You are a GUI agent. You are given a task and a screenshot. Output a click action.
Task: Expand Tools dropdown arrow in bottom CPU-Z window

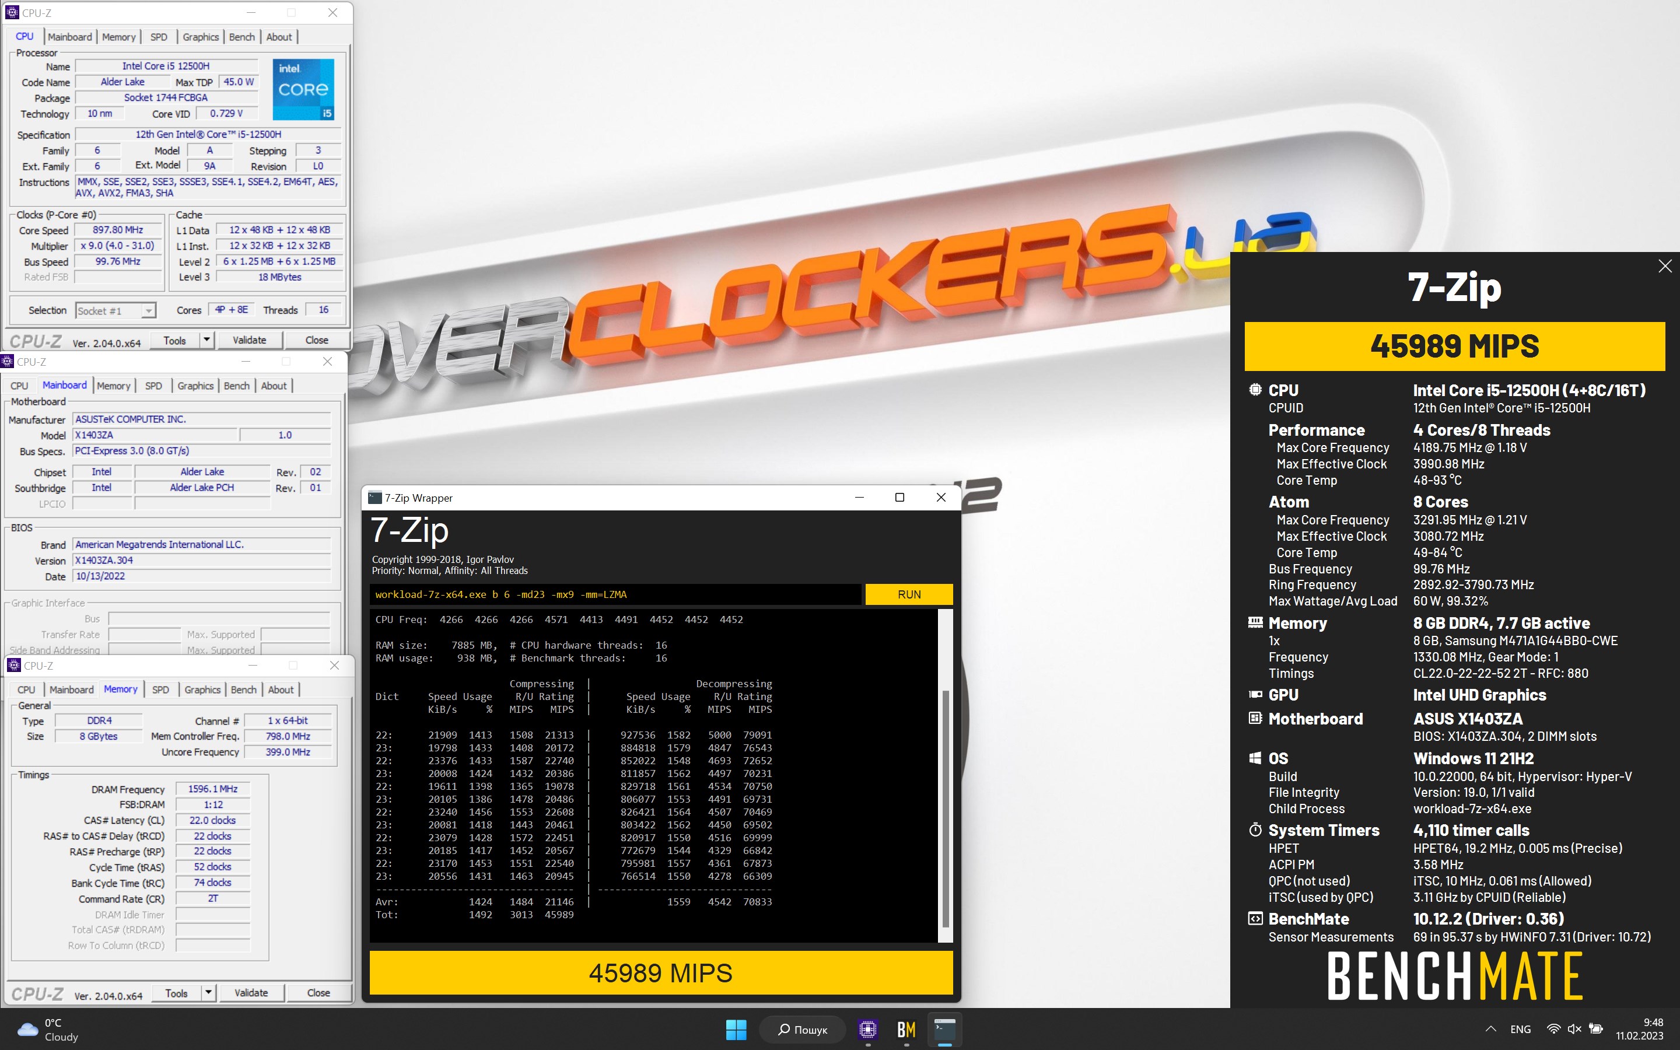point(208,993)
